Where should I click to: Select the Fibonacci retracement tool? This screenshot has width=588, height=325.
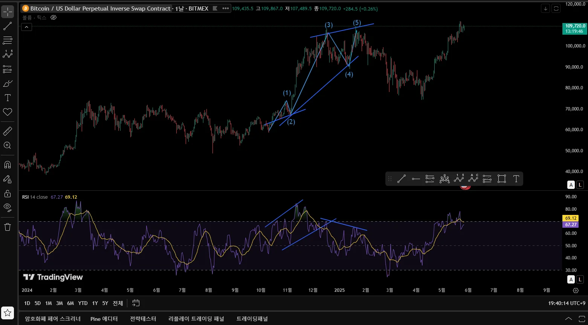tap(8, 40)
